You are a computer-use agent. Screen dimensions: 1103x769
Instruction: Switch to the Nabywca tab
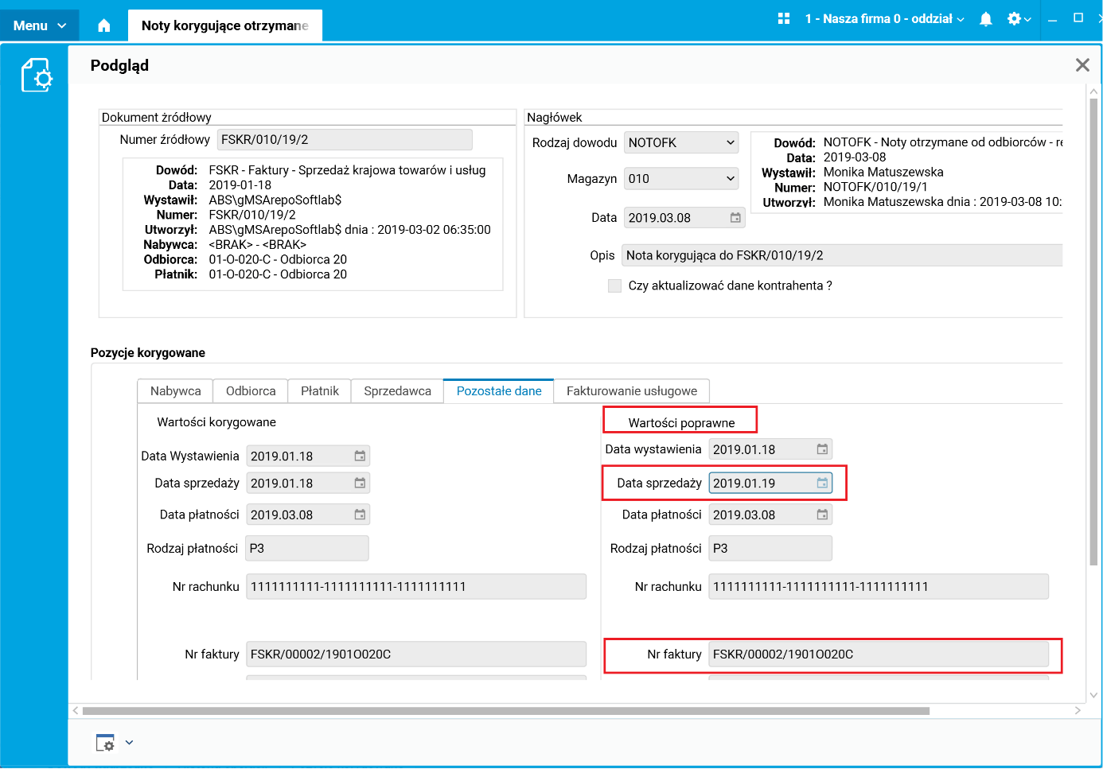pyautogui.click(x=175, y=391)
